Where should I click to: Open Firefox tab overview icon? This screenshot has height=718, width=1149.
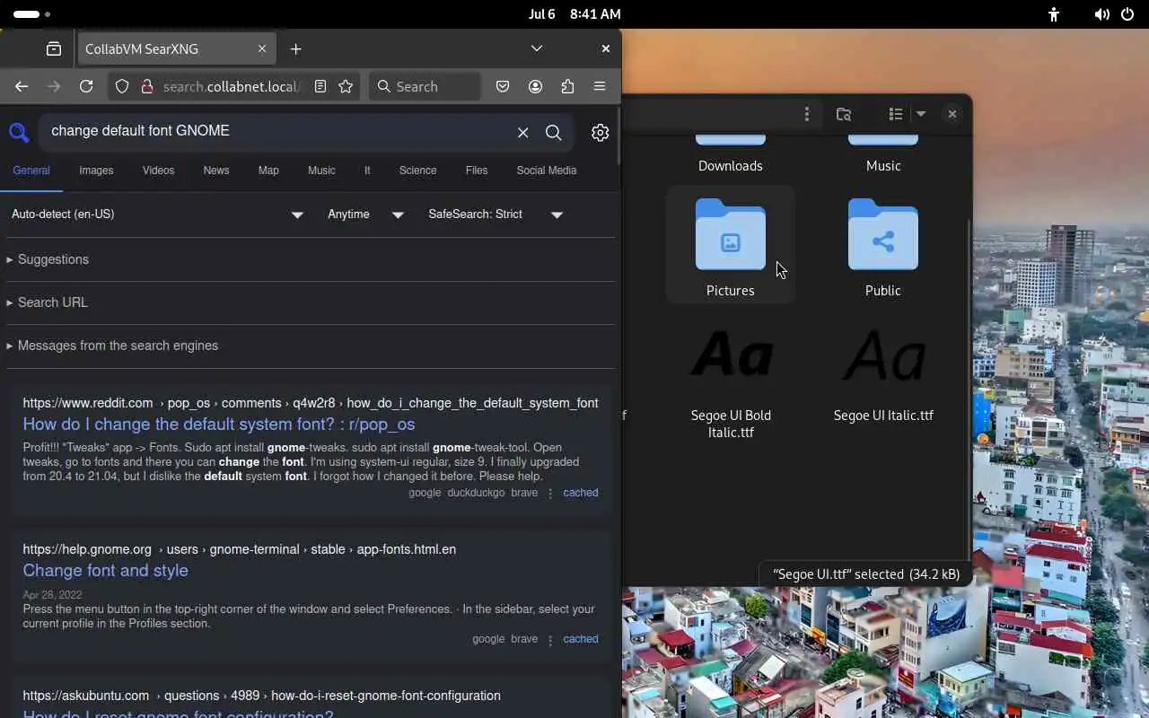point(54,48)
